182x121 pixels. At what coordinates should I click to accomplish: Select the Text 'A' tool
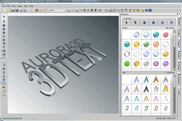[4, 21]
